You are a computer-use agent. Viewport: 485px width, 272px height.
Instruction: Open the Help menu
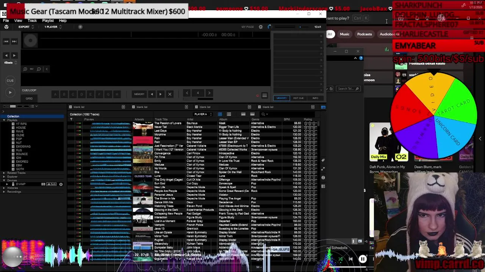[63, 20]
